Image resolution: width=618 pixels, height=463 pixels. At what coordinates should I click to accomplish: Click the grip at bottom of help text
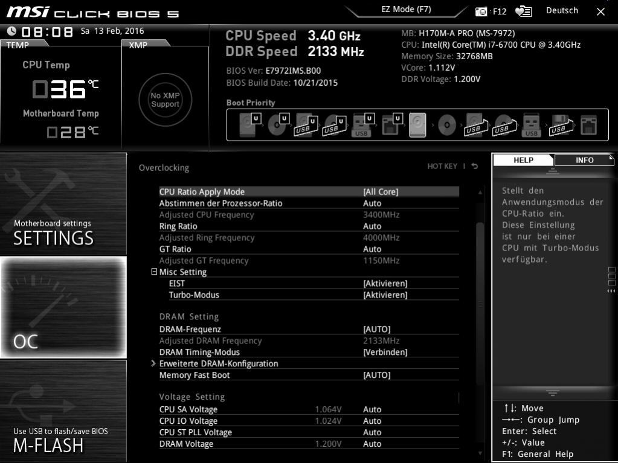553,393
